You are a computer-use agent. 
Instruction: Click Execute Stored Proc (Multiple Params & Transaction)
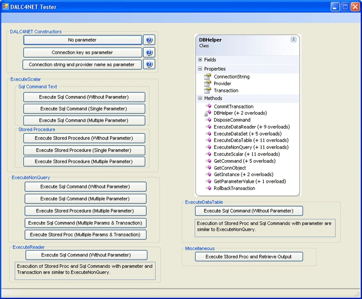point(85,234)
